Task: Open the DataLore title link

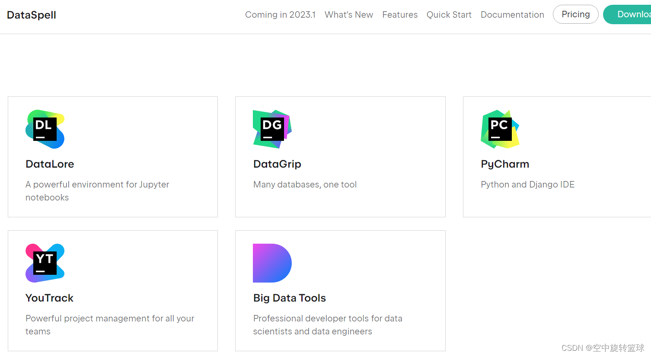Action: tap(50, 164)
